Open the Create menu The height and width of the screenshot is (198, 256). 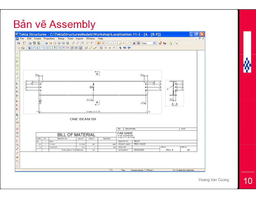(37, 38)
